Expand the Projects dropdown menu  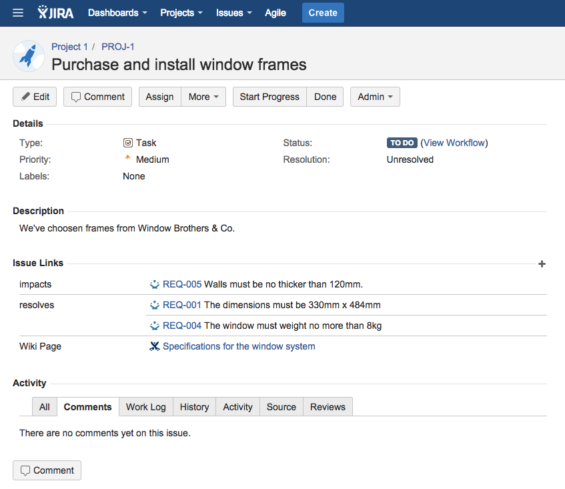pyautogui.click(x=182, y=13)
